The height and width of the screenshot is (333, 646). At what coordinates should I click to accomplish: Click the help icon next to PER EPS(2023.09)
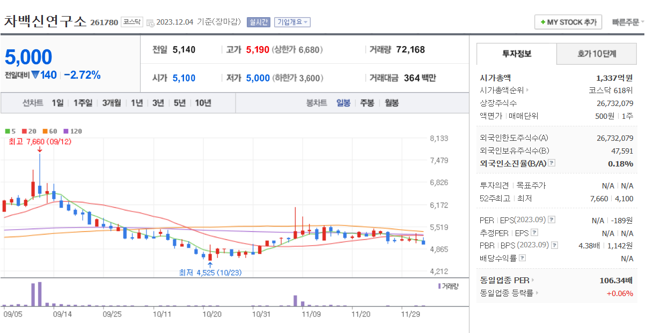click(x=552, y=220)
